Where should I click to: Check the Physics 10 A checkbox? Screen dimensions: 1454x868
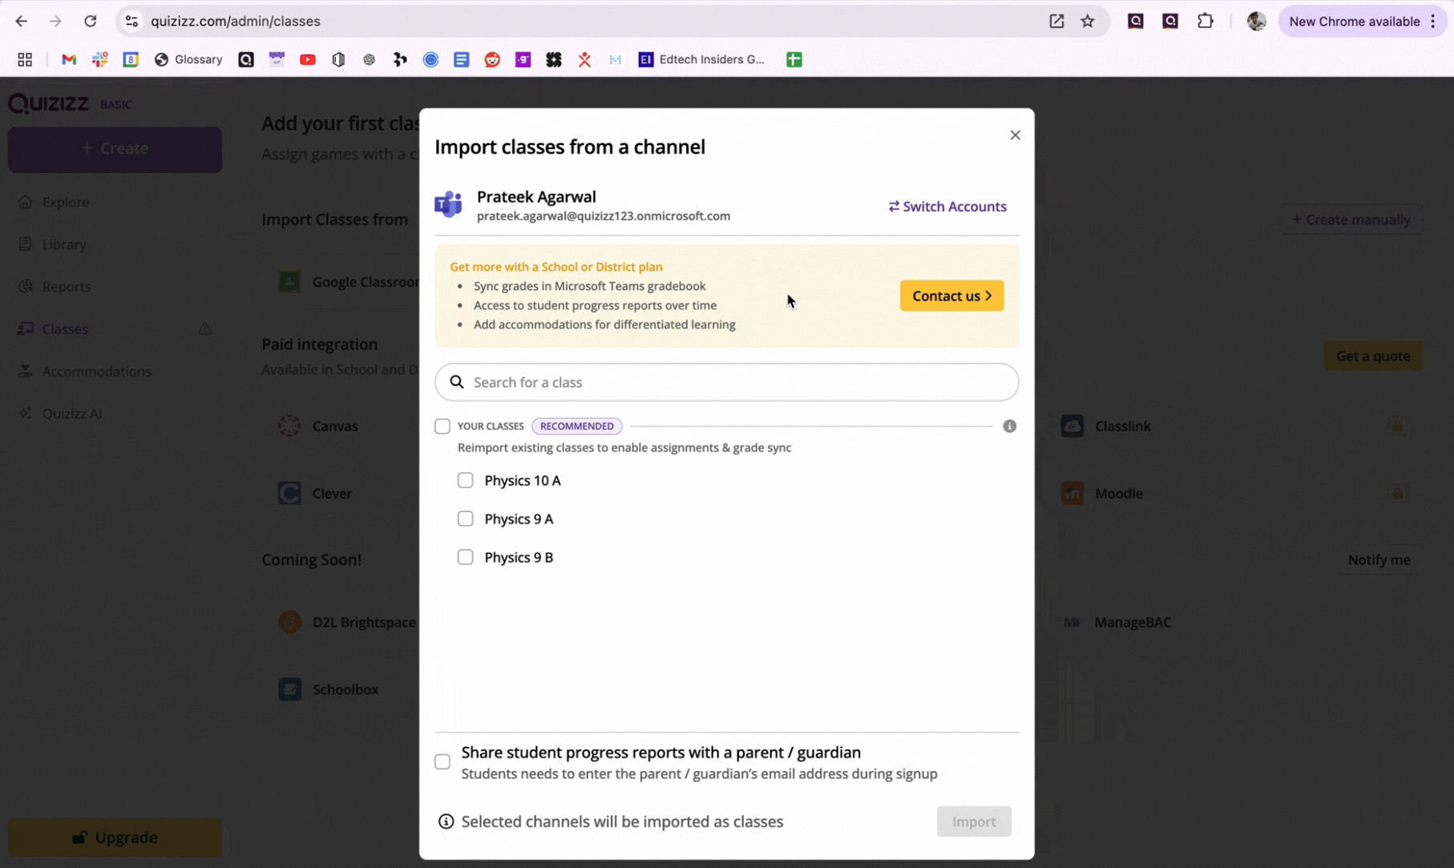coord(466,480)
